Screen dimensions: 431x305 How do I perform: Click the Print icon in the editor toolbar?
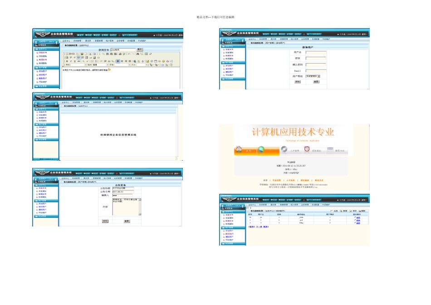120,54
